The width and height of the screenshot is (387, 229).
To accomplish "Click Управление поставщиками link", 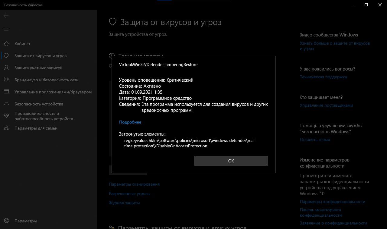I will click(x=326, y=105).
